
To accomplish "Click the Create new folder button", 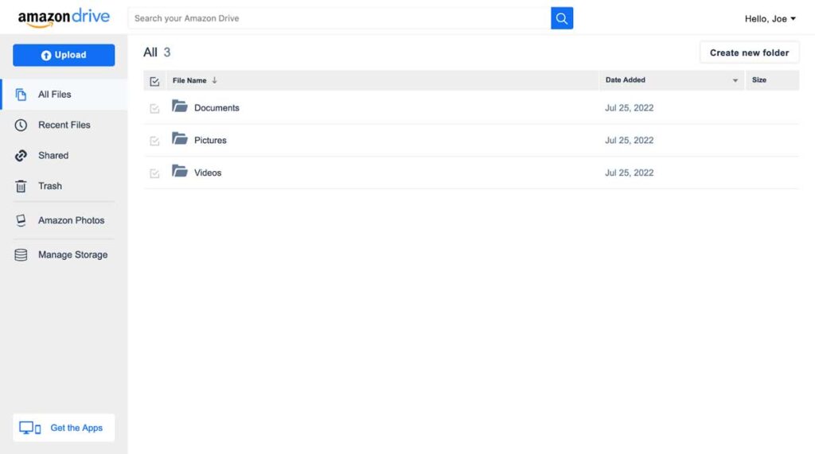I will (x=749, y=52).
